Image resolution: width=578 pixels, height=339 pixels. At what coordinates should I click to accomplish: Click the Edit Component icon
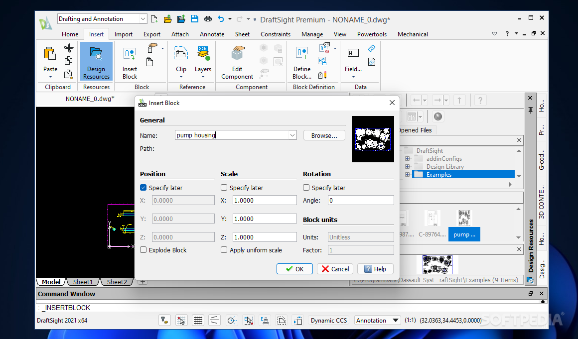coord(237,54)
